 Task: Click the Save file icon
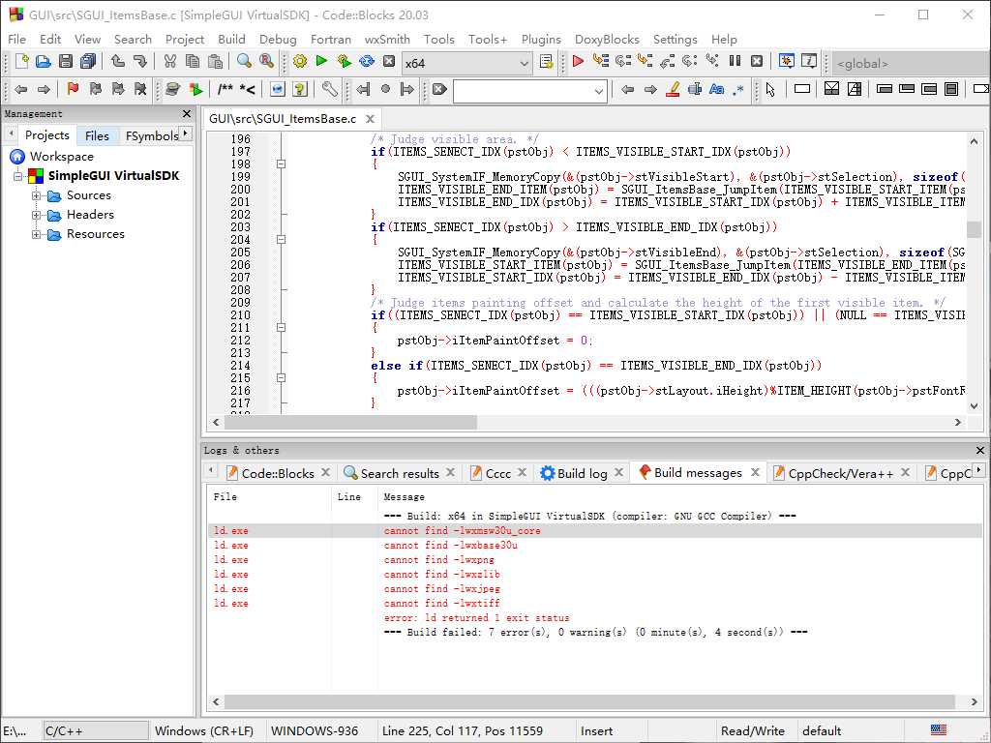pyautogui.click(x=66, y=61)
